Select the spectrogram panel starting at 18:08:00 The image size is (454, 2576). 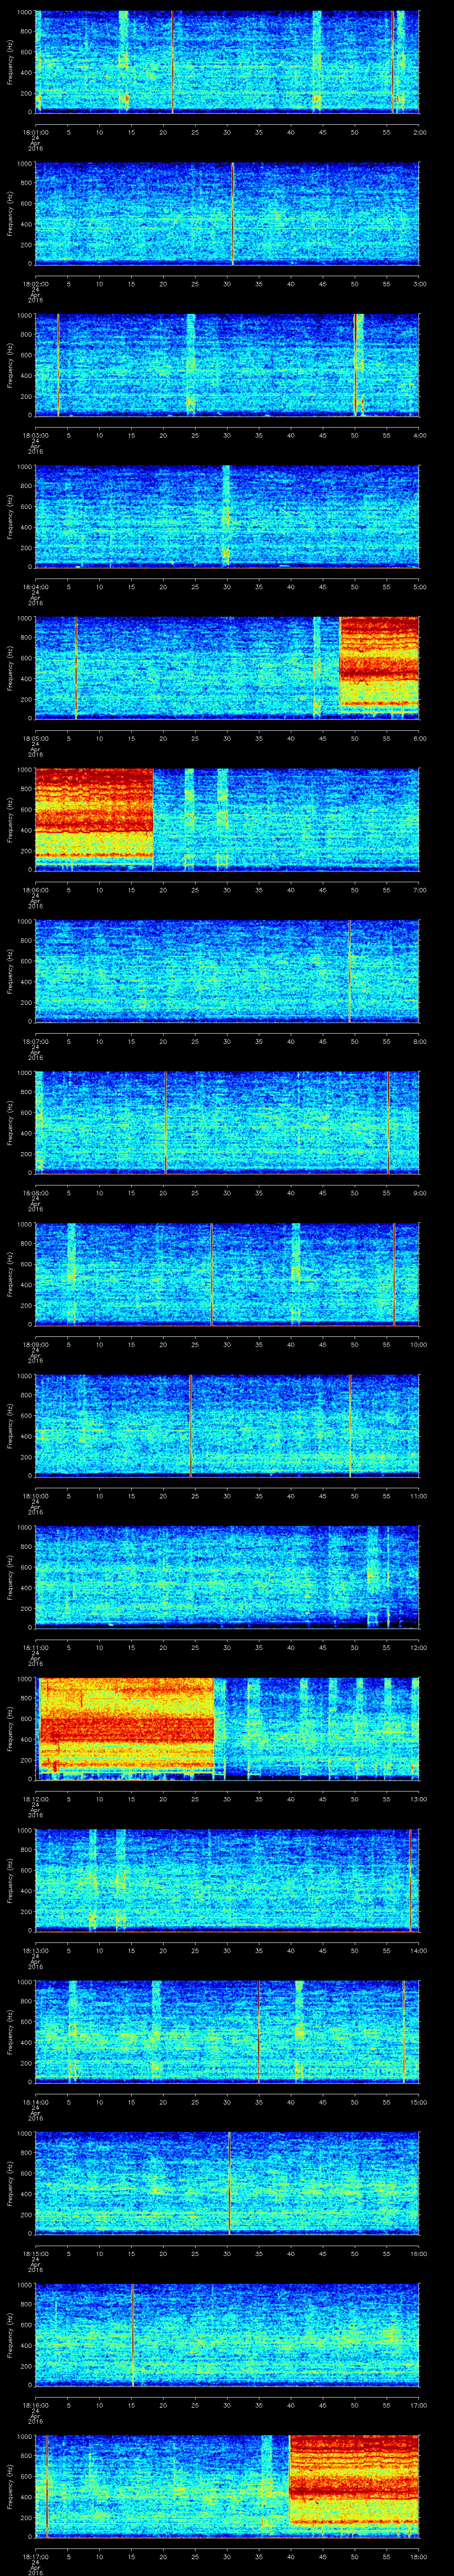[x=227, y=1123]
